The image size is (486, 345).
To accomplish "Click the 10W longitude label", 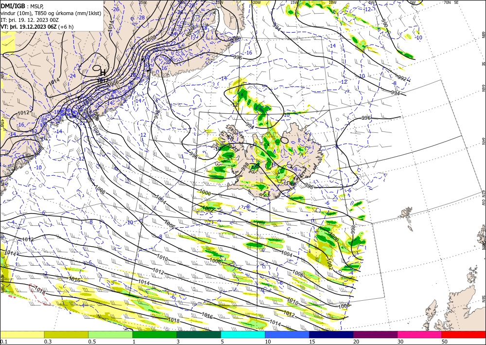I will point(332,2).
